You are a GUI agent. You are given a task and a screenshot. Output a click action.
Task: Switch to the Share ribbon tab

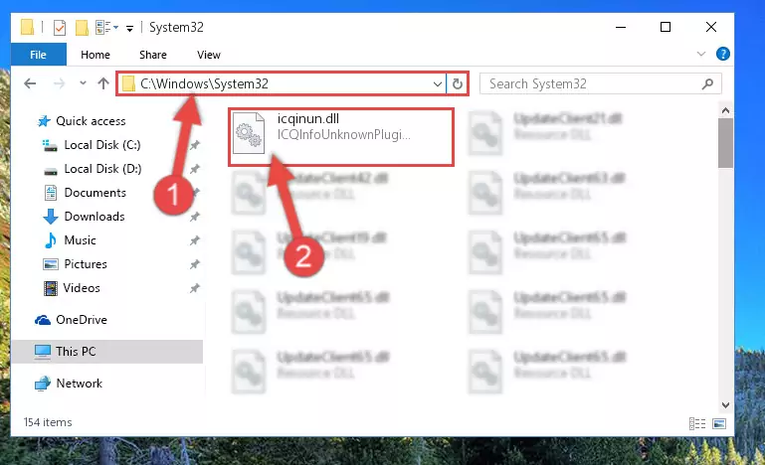pos(153,55)
